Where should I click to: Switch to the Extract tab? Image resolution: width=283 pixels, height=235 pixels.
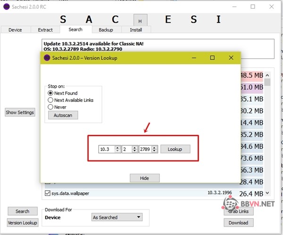click(45, 30)
